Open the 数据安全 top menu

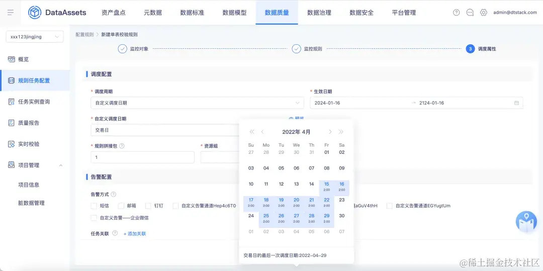(361, 13)
